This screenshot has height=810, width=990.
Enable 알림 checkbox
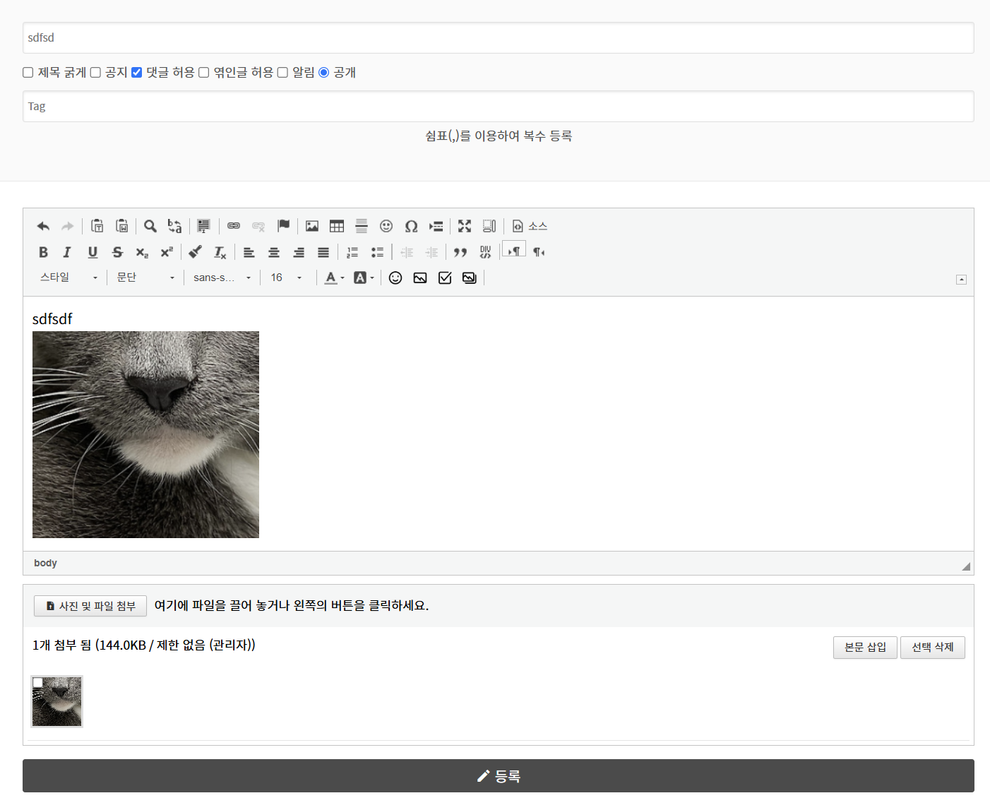click(x=282, y=72)
